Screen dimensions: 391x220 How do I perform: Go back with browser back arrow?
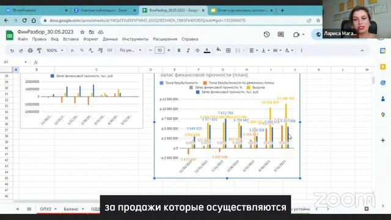coord(6,20)
